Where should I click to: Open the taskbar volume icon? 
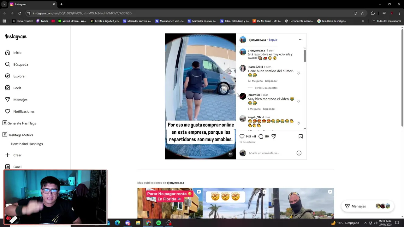(375, 223)
